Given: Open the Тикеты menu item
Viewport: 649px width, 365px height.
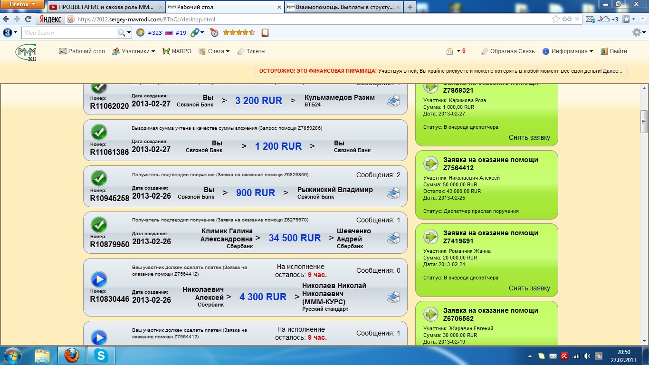Looking at the screenshot, I should 251,51.
